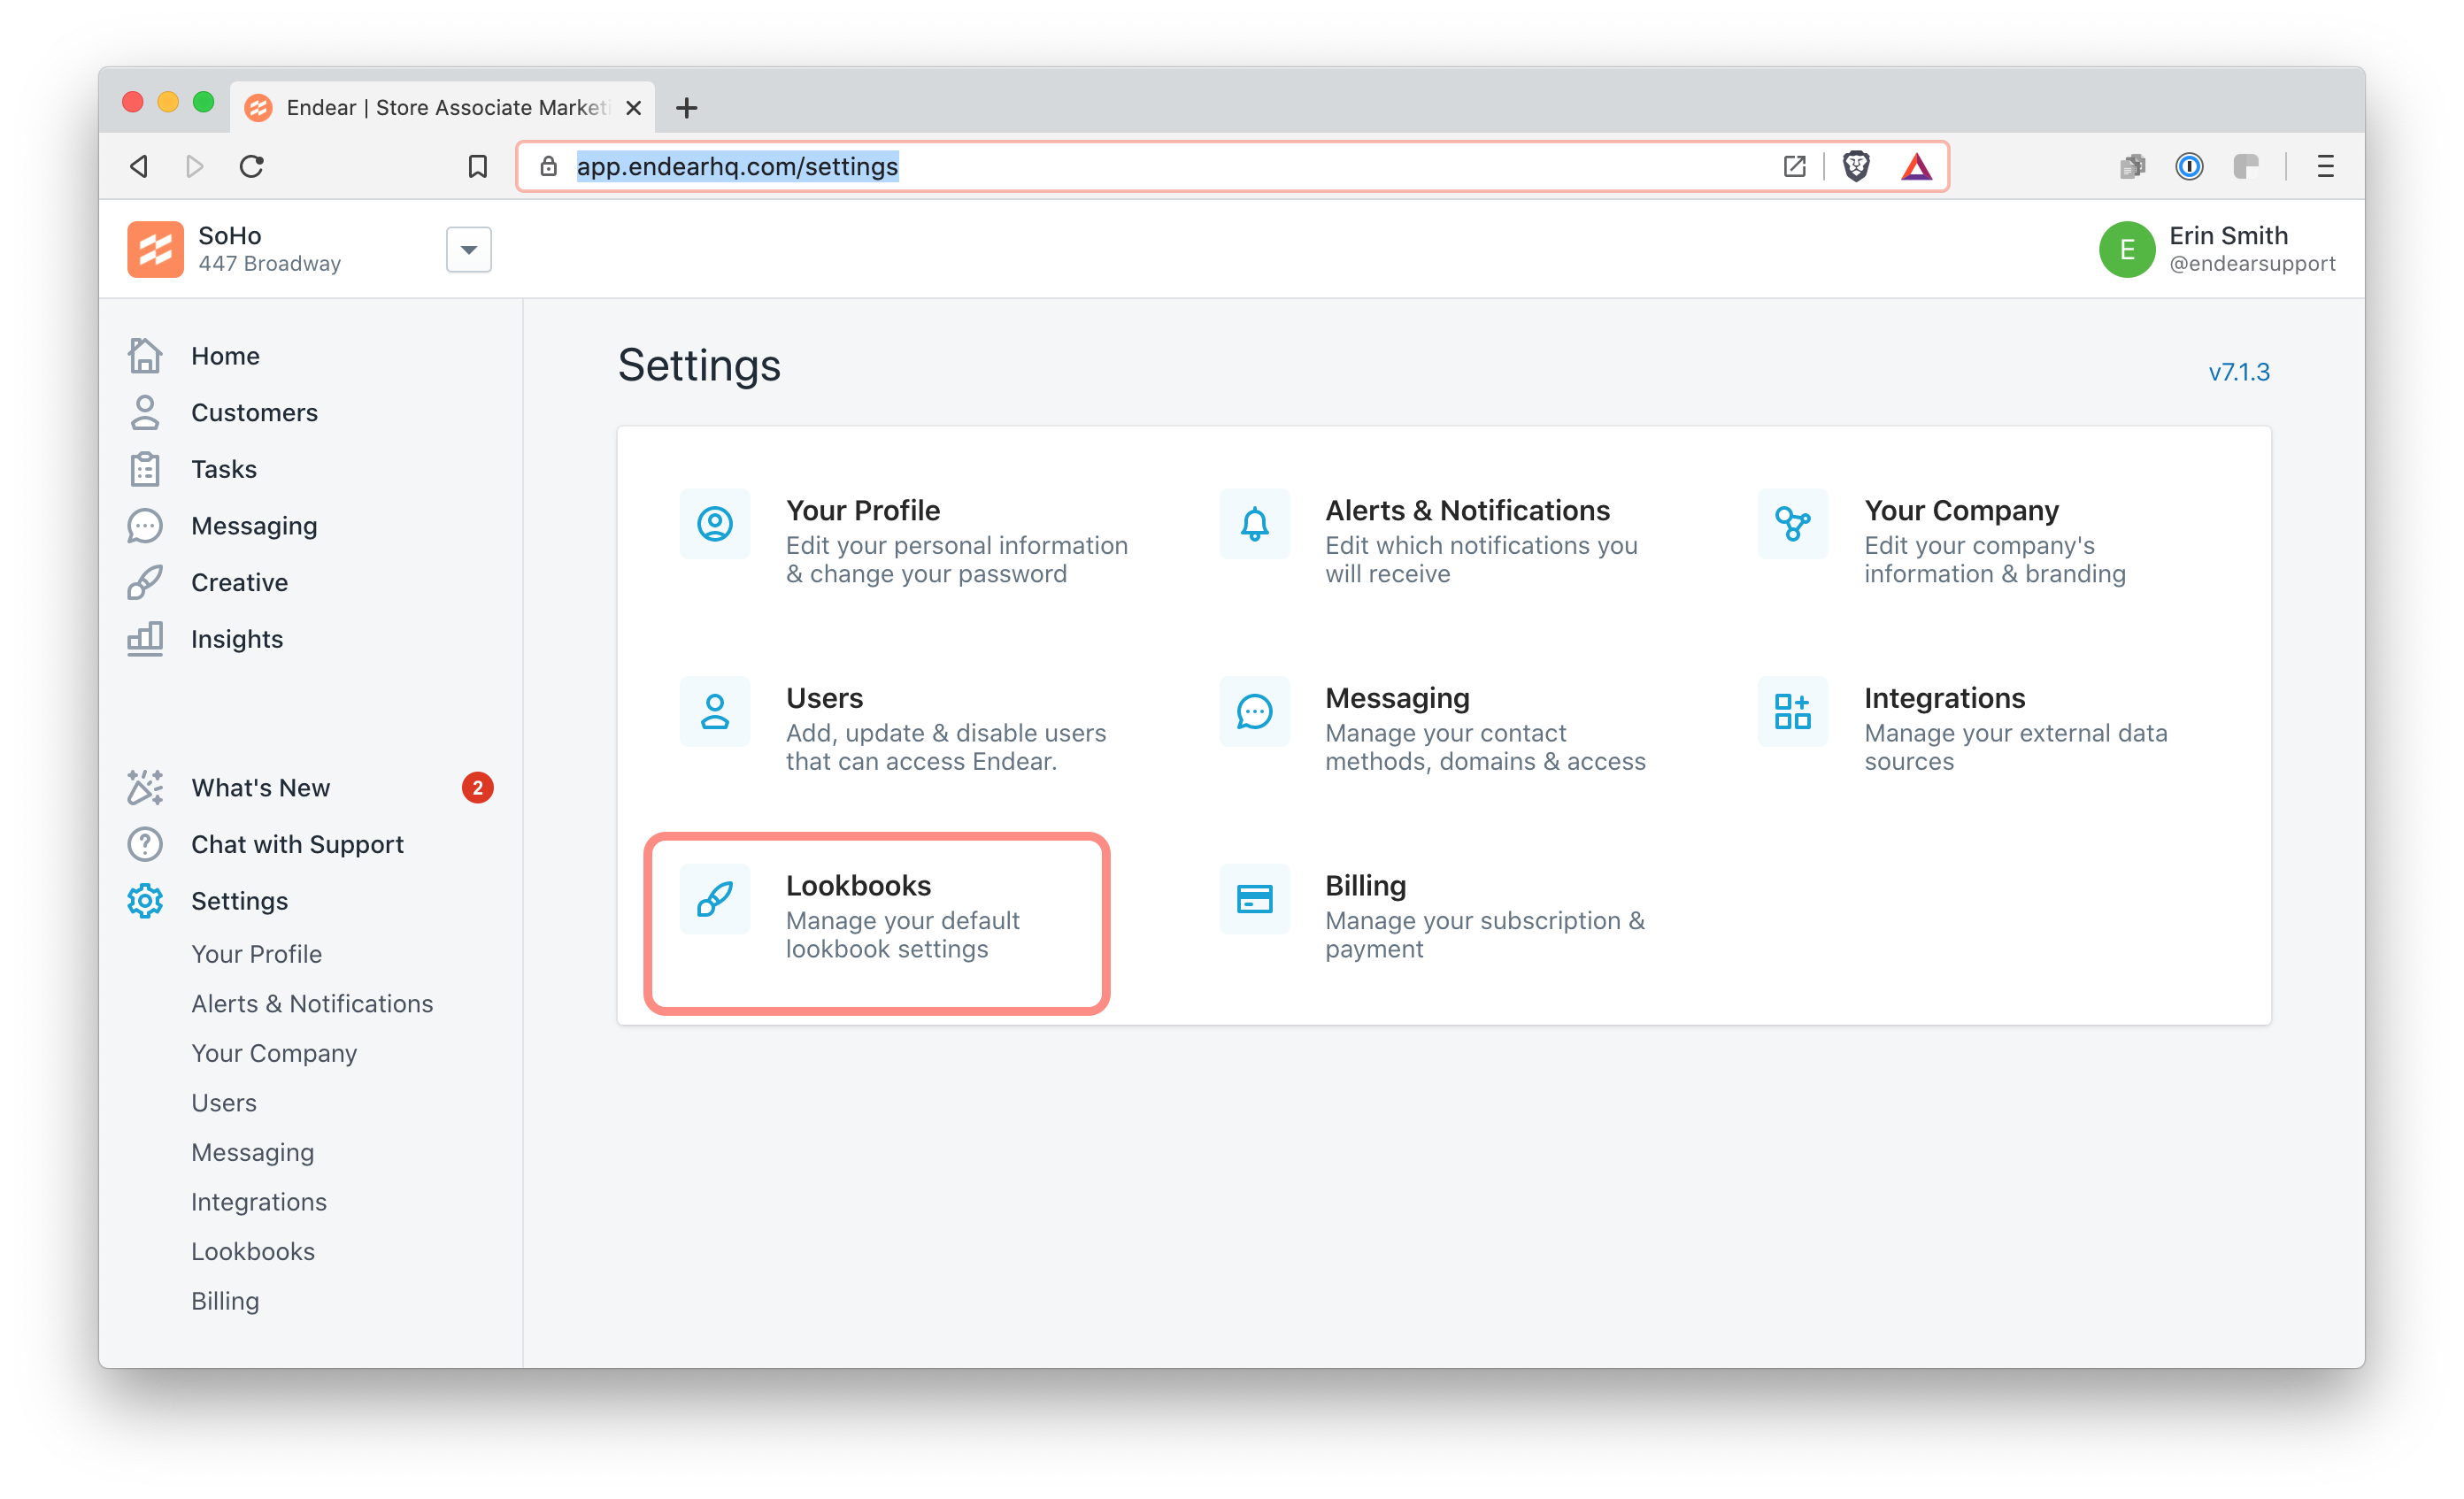Open a new browser tab
This screenshot has width=2464, height=1499.
point(687,108)
